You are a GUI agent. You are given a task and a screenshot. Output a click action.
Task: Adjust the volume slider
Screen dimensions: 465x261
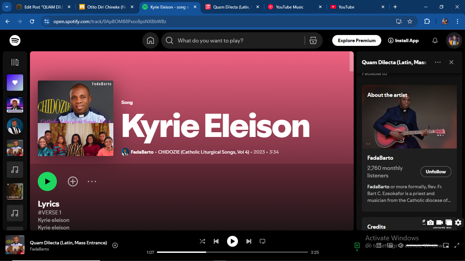point(423,245)
